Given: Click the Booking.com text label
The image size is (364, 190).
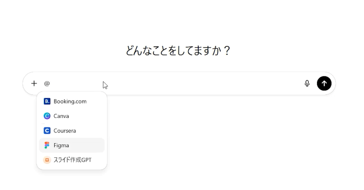Looking at the screenshot, I should (70, 101).
